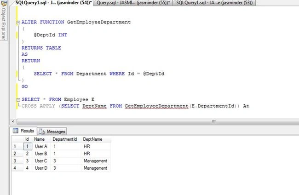The image size is (299, 195).
Task: Select the DepartmentId column header
Action: click(65, 139)
